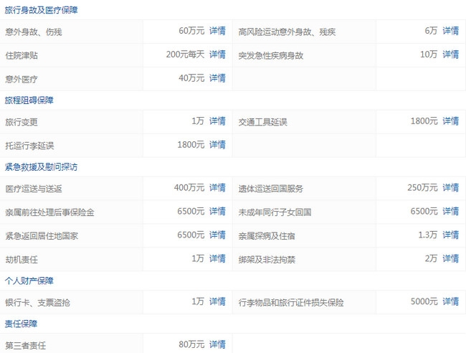Open 详情 for 银行卡、支票盗抢
The height and width of the screenshot is (353, 466).
click(217, 302)
